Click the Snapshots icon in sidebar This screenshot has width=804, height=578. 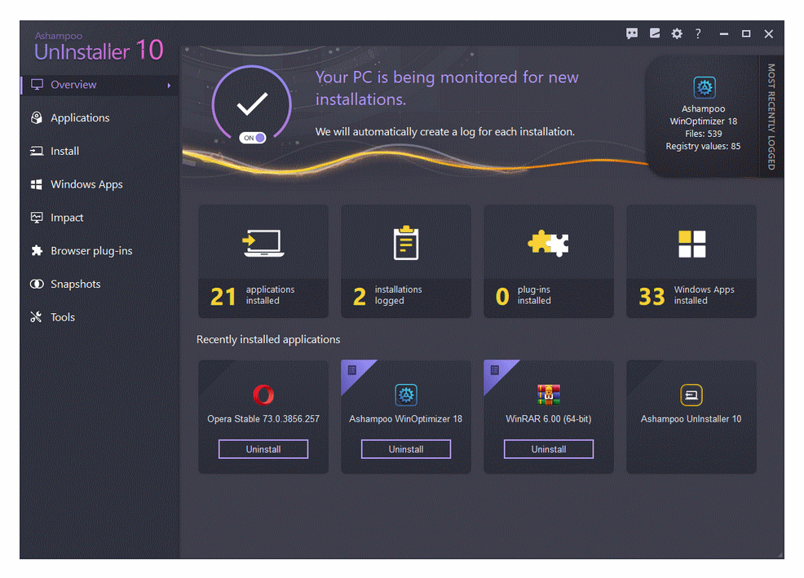(37, 284)
